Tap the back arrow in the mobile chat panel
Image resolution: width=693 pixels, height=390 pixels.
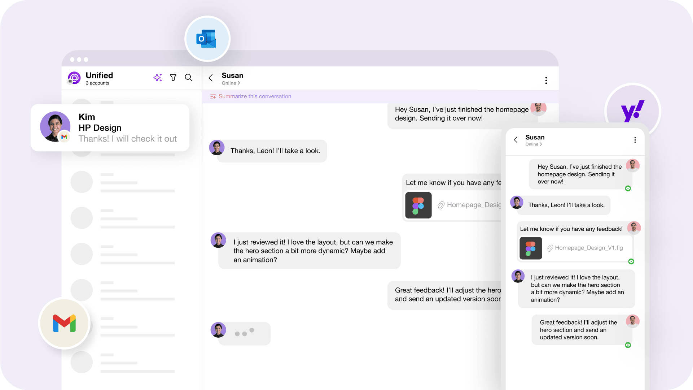click(x=516, y=140)
